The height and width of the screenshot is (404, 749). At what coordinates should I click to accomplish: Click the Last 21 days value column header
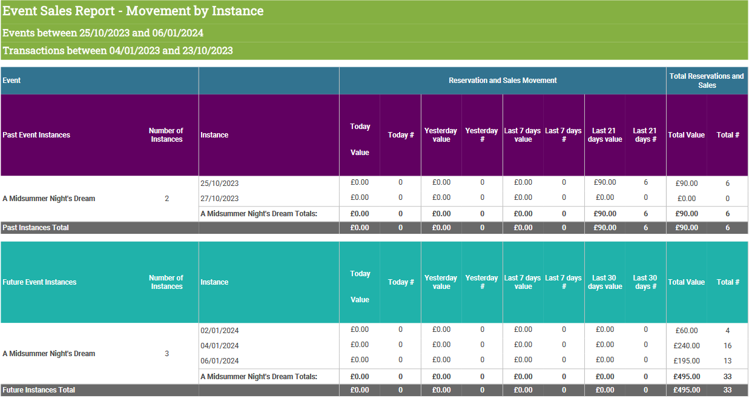coord(604,135)
